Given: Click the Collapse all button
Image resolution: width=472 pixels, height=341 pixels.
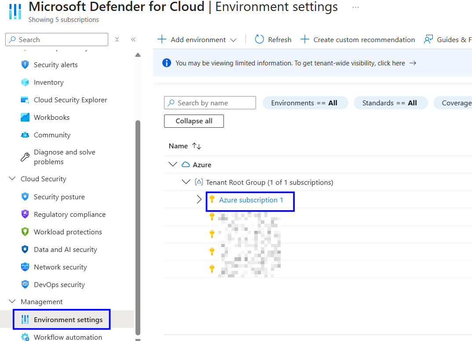Looking at the screenshot, I should point(194,121).
